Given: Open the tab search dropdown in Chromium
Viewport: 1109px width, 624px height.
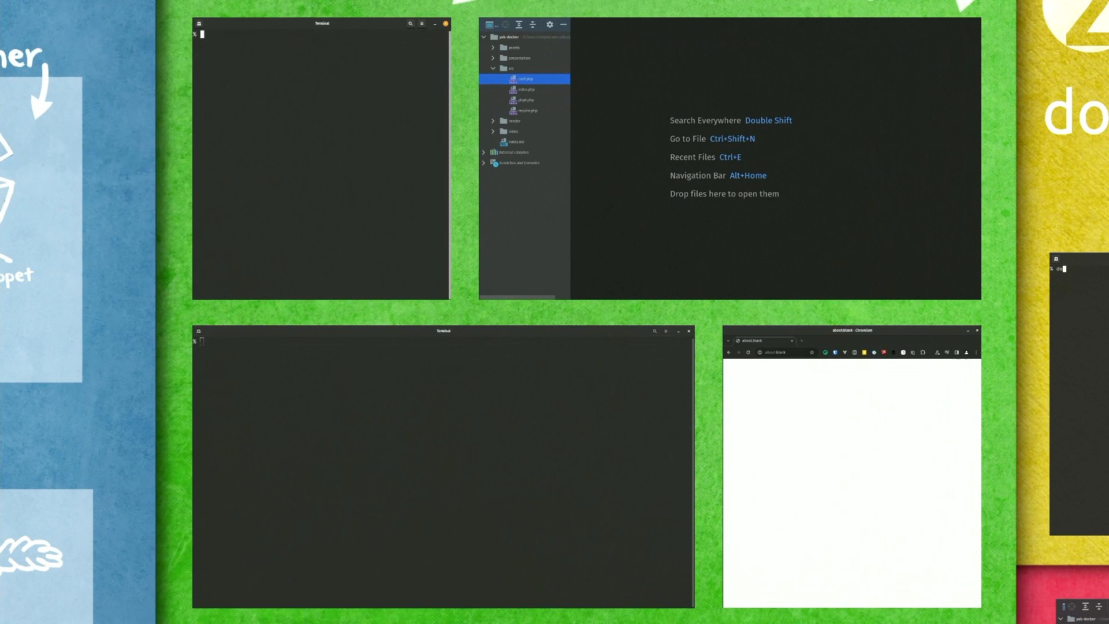Looking at the screenshot, I should pyautogui.click(x=728, y=341).
